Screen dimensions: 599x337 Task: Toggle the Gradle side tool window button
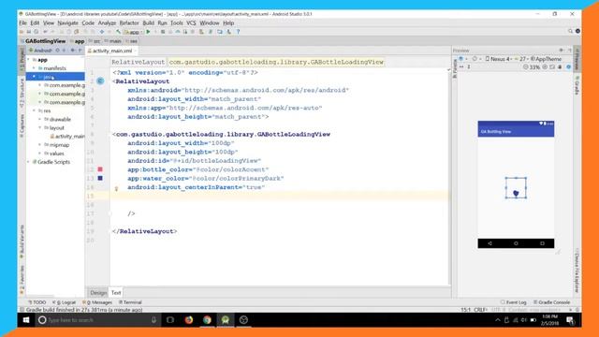(577, 85)
